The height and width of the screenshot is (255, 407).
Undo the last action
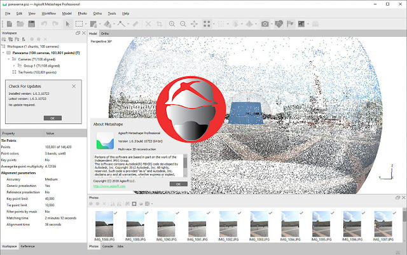[x=44, y=24]
